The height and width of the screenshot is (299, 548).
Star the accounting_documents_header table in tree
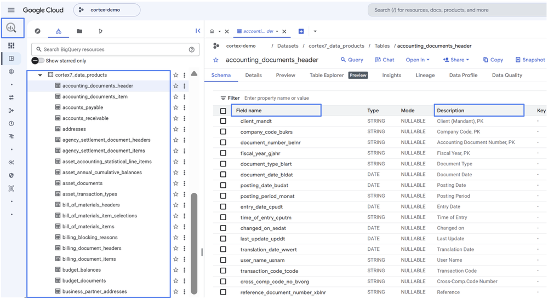point(176,85)
